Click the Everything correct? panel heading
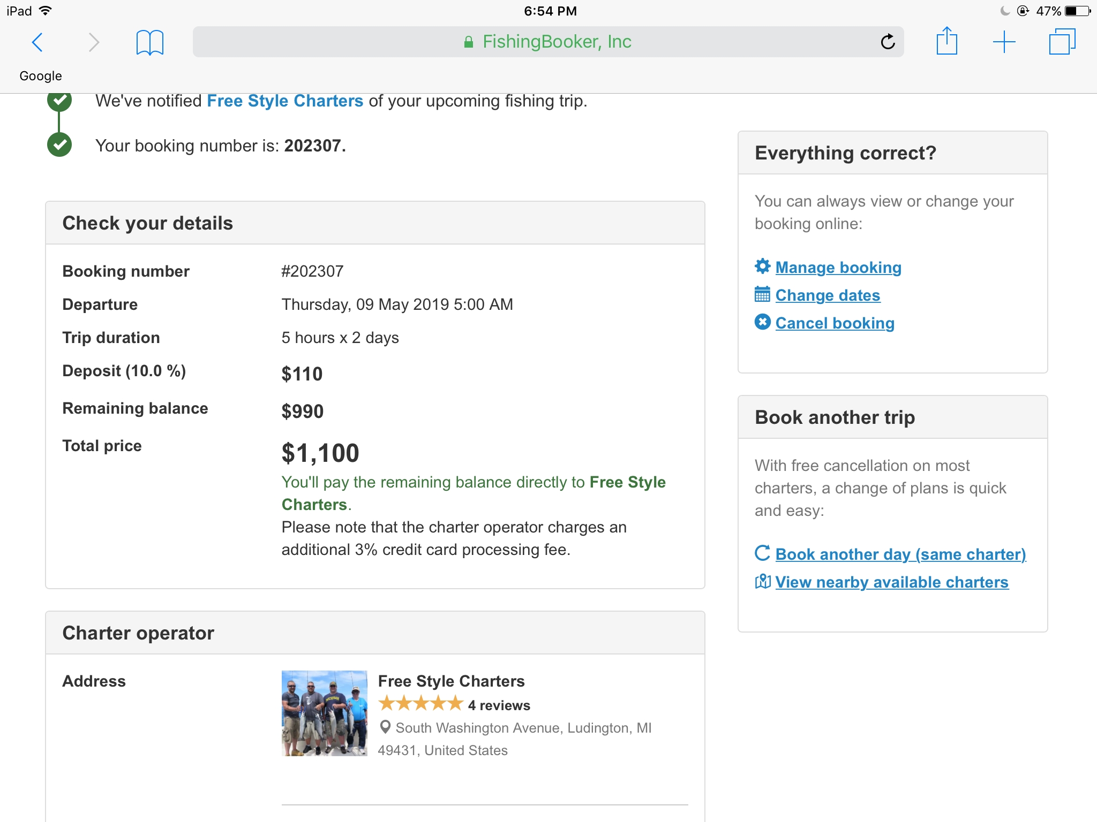Viewport: 1097px width, 822px height. [x=846, y=153]
